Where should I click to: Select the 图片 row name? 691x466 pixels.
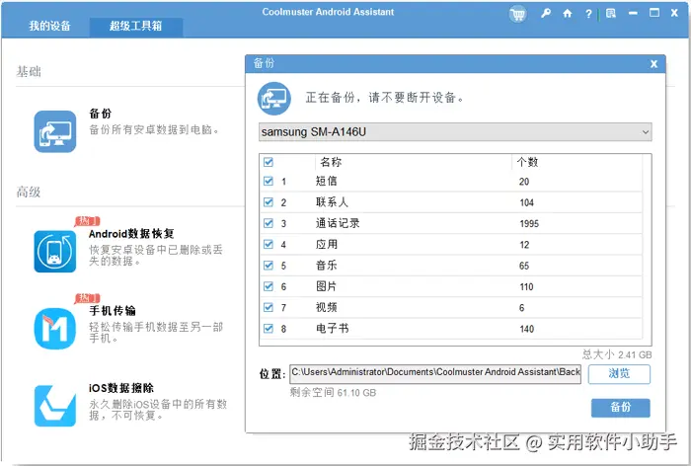(327, 286)
